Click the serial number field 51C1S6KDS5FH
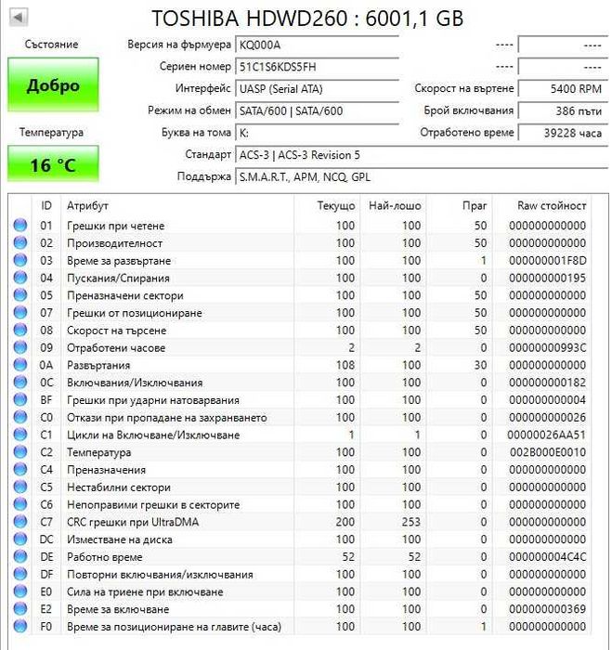This screenshot has height=650, width=612. (318, 67)
